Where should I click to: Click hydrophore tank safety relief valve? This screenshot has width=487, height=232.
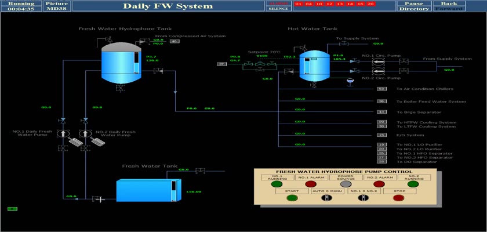click(x=109, y=39)
